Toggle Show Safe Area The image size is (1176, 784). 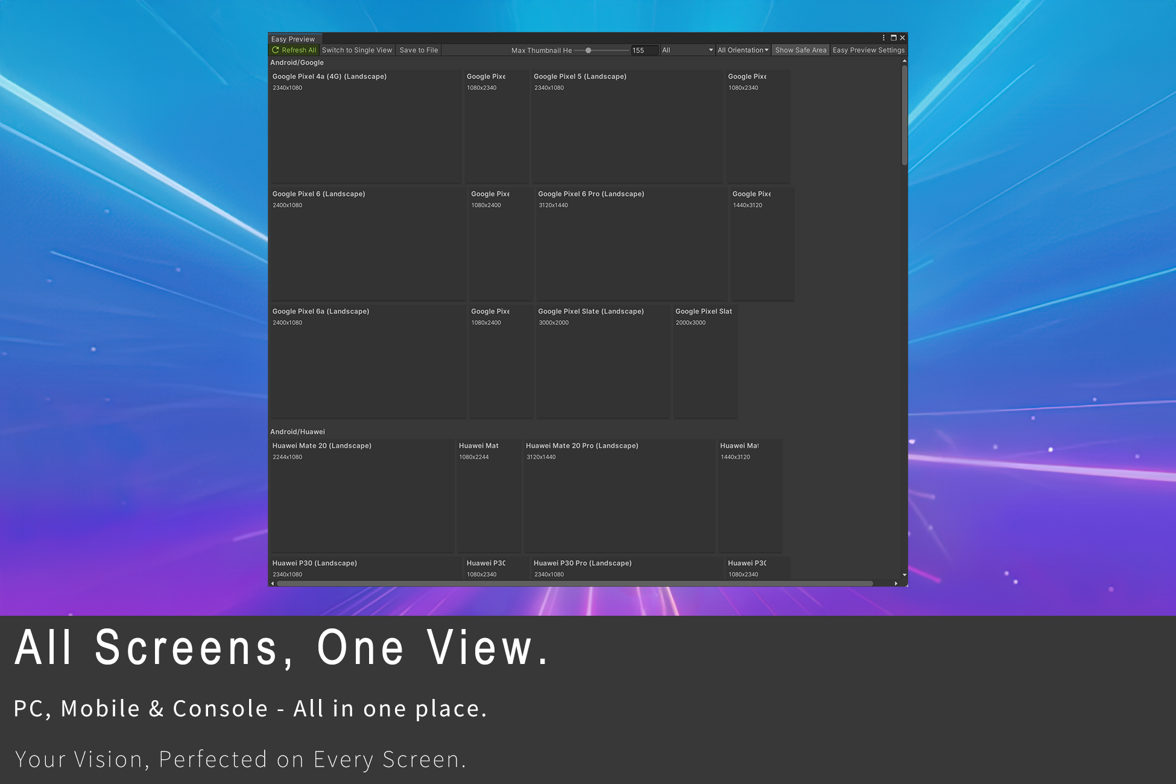(800, 50)
